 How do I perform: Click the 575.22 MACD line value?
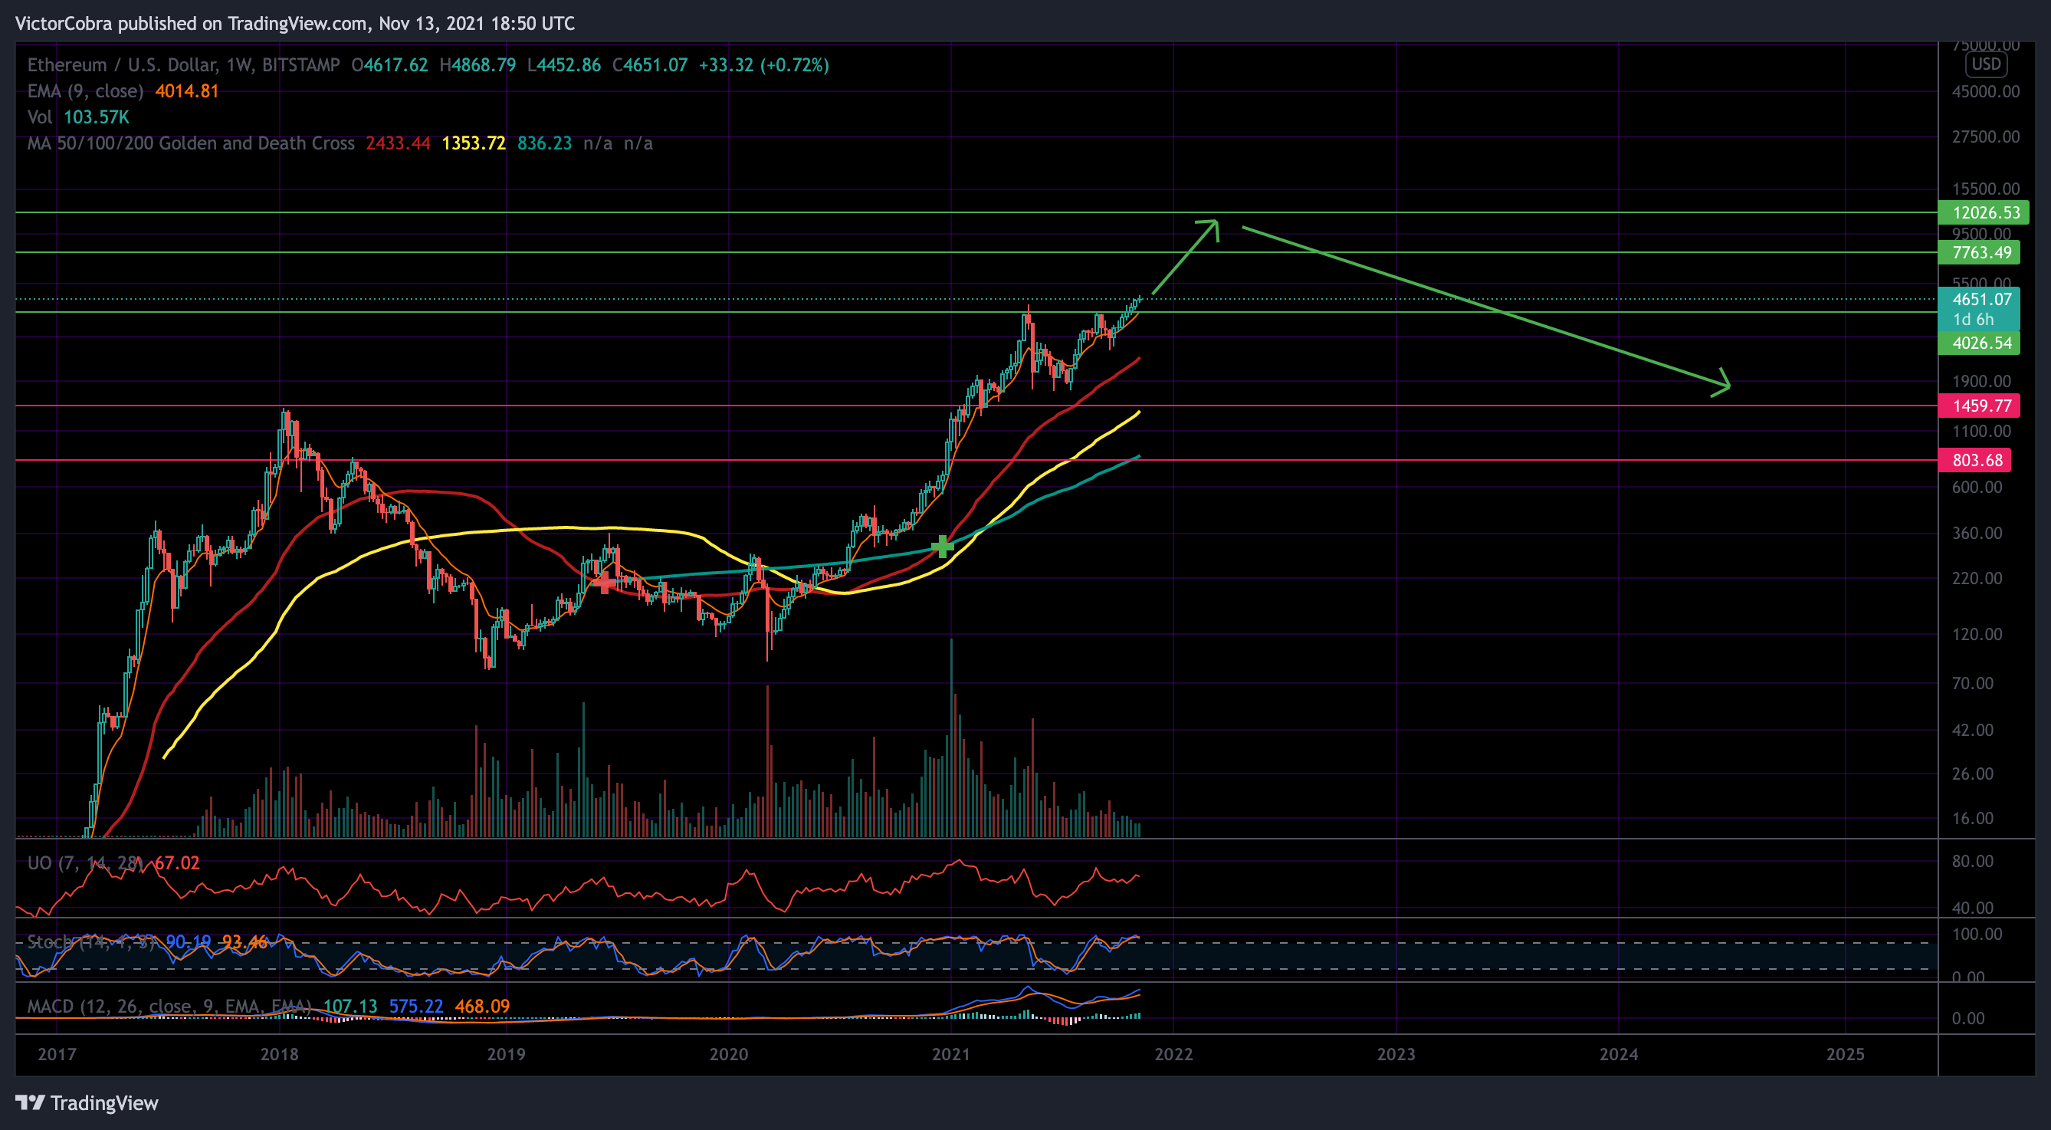(415, 1007)
